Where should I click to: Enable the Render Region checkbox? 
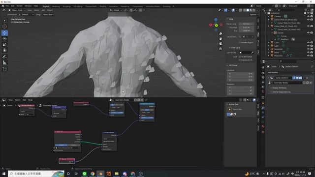[240, 43]
